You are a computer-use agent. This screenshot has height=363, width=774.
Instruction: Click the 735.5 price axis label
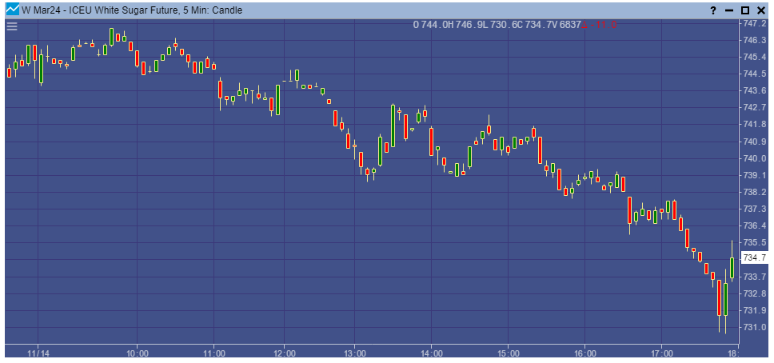(x=754, y=242)
